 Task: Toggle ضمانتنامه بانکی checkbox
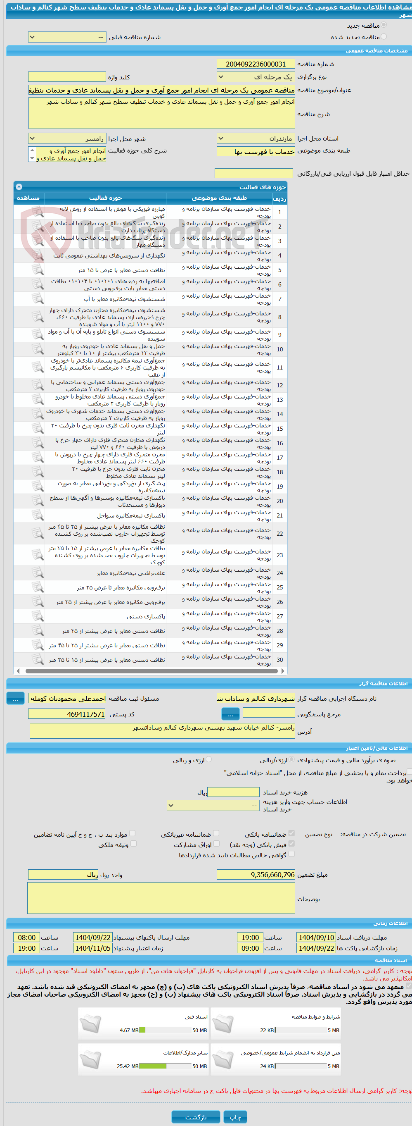coord(291,833)
